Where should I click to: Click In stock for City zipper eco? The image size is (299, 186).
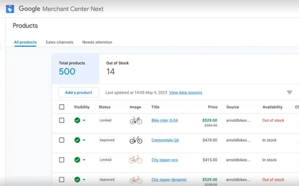[269, 160]
